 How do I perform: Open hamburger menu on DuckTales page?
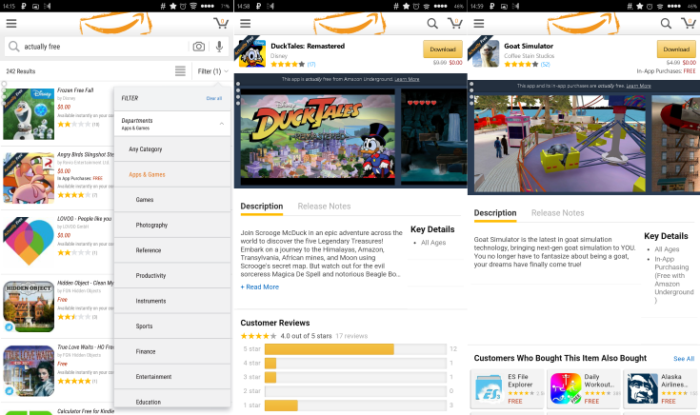[244, 23]
